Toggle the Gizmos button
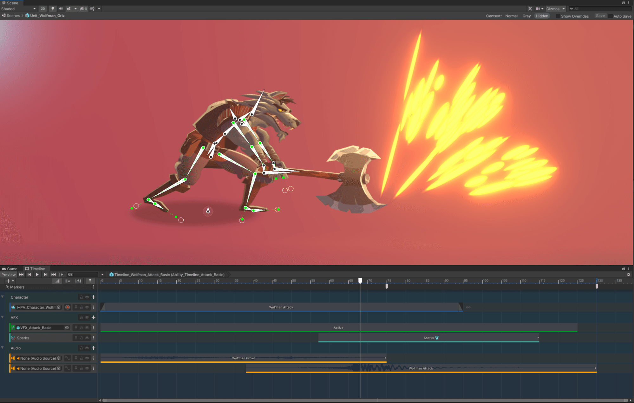Screen dimensions: 634x403 [553, 9]
